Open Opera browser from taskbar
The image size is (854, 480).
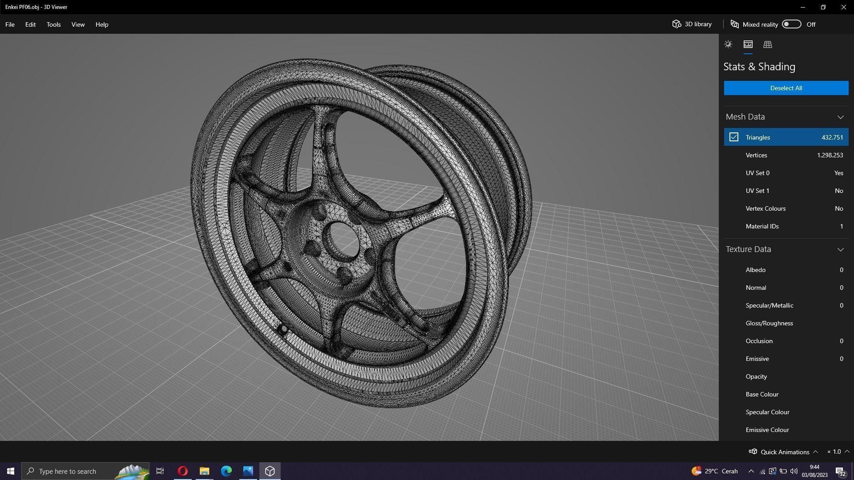tap(182, 471)
